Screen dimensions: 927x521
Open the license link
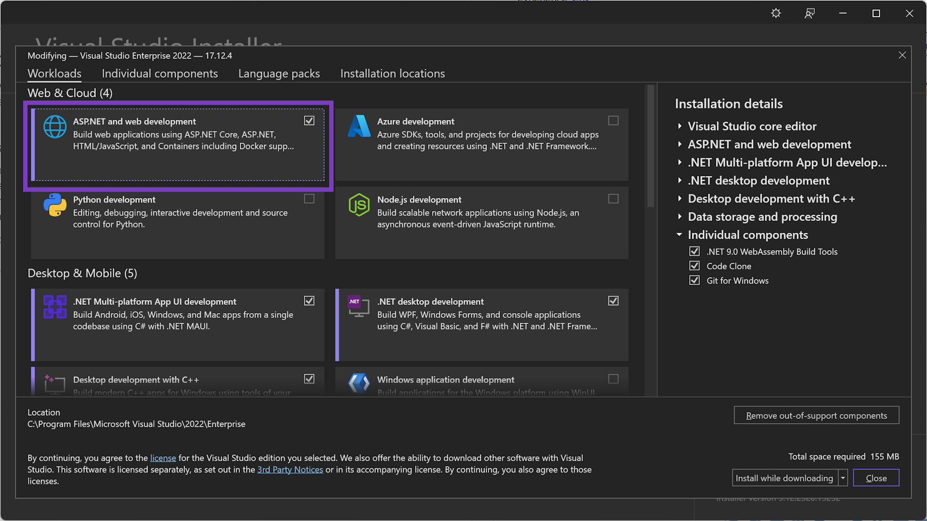coord(163,458)
